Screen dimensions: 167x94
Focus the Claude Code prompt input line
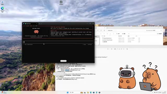coord(58,42)
